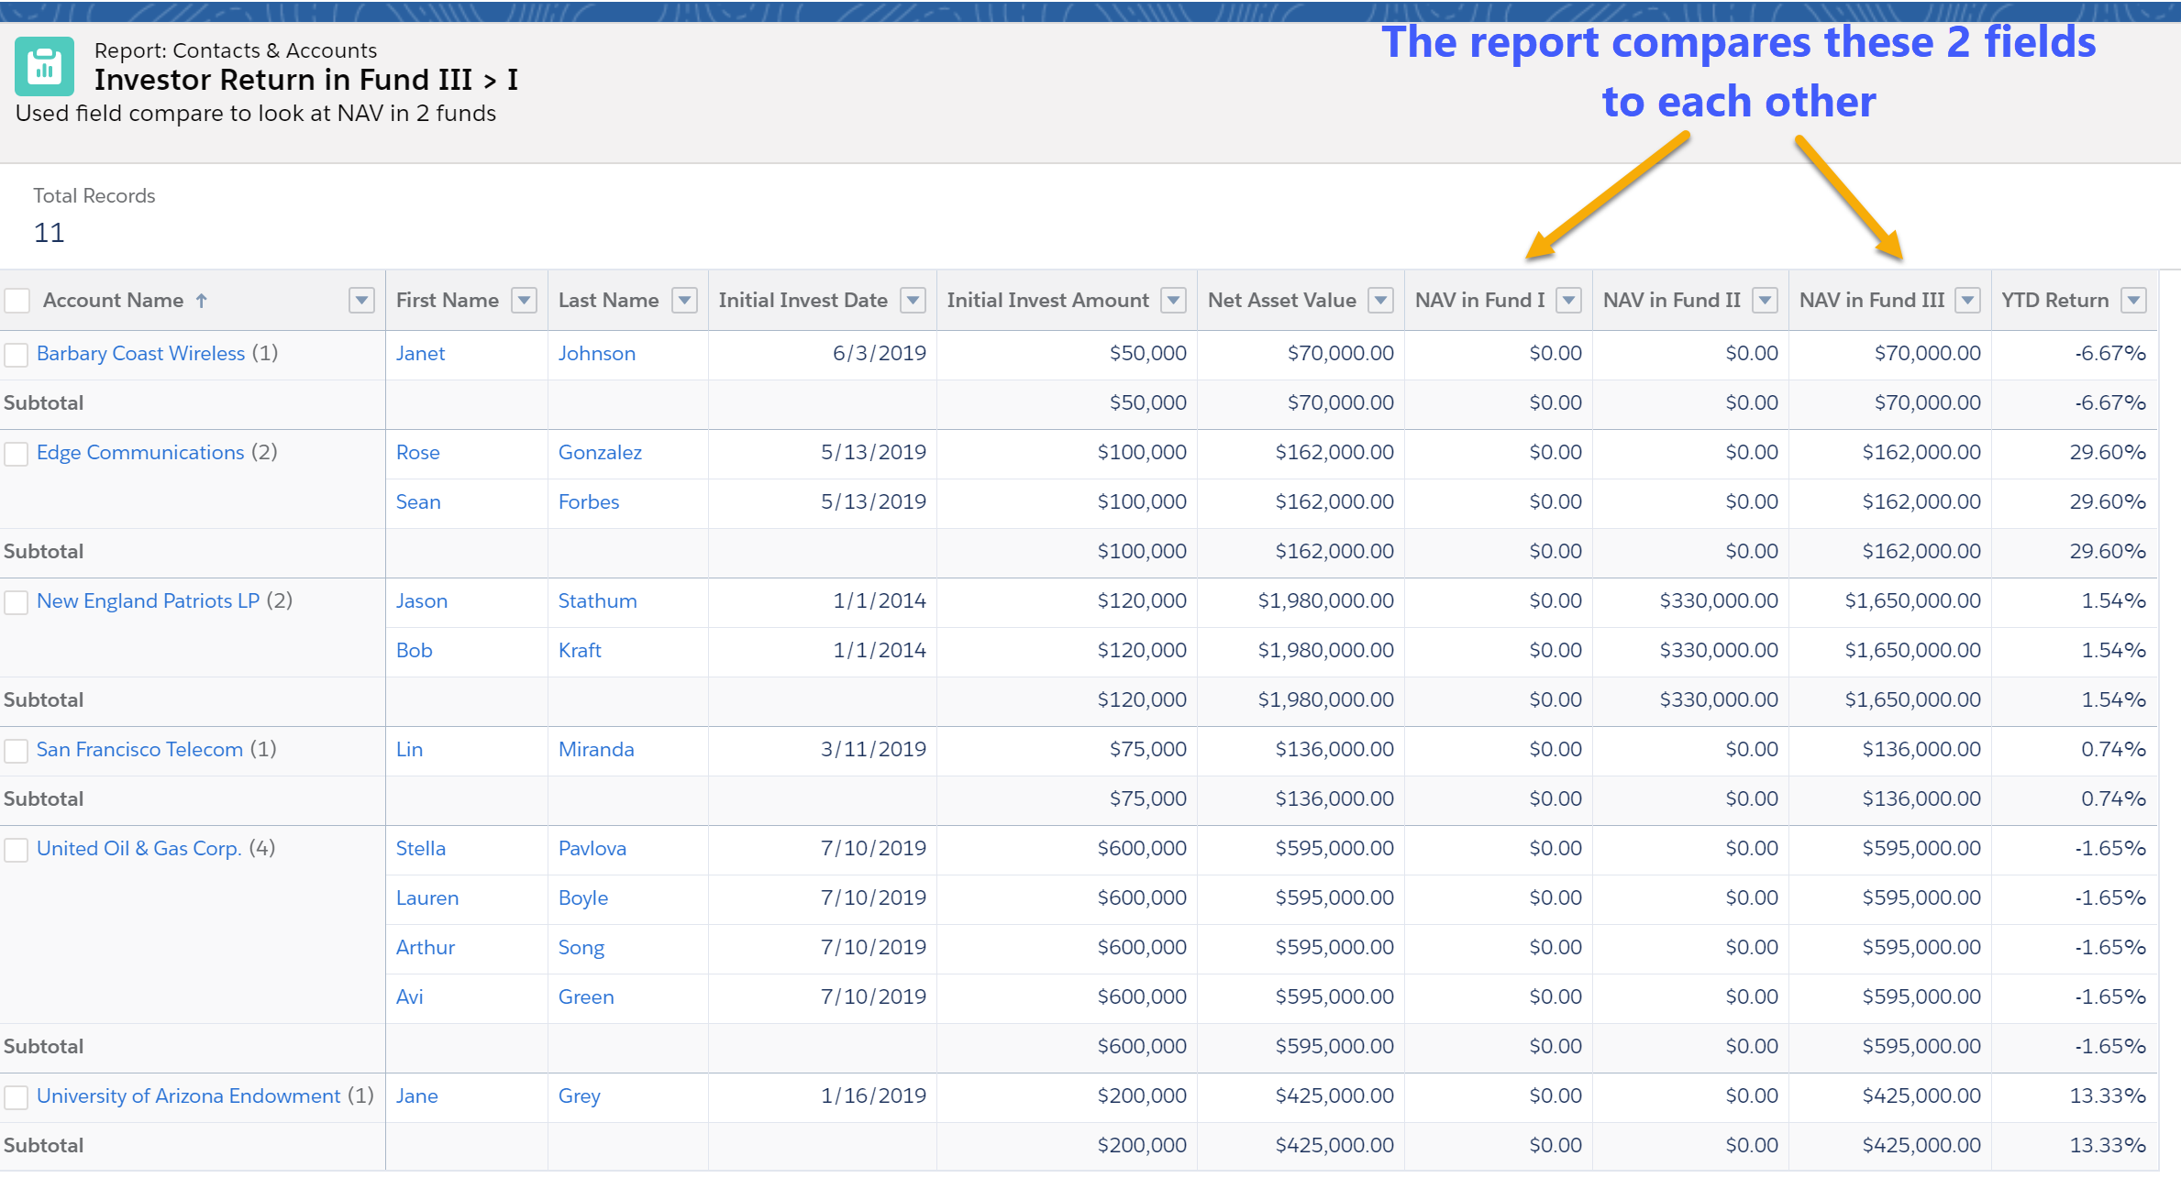Click the NAV in Fund II column arrow icon
The width and height of the screenshot is (2181, 1200).
tap(1766, 301)
